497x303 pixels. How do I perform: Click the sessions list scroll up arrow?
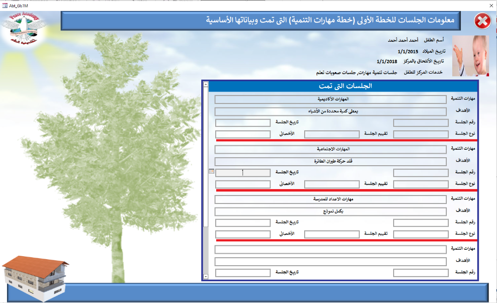[x=206, y=85]
